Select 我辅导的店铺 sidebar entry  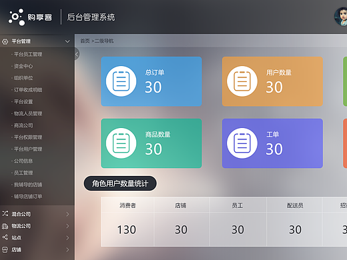point(28,185)
